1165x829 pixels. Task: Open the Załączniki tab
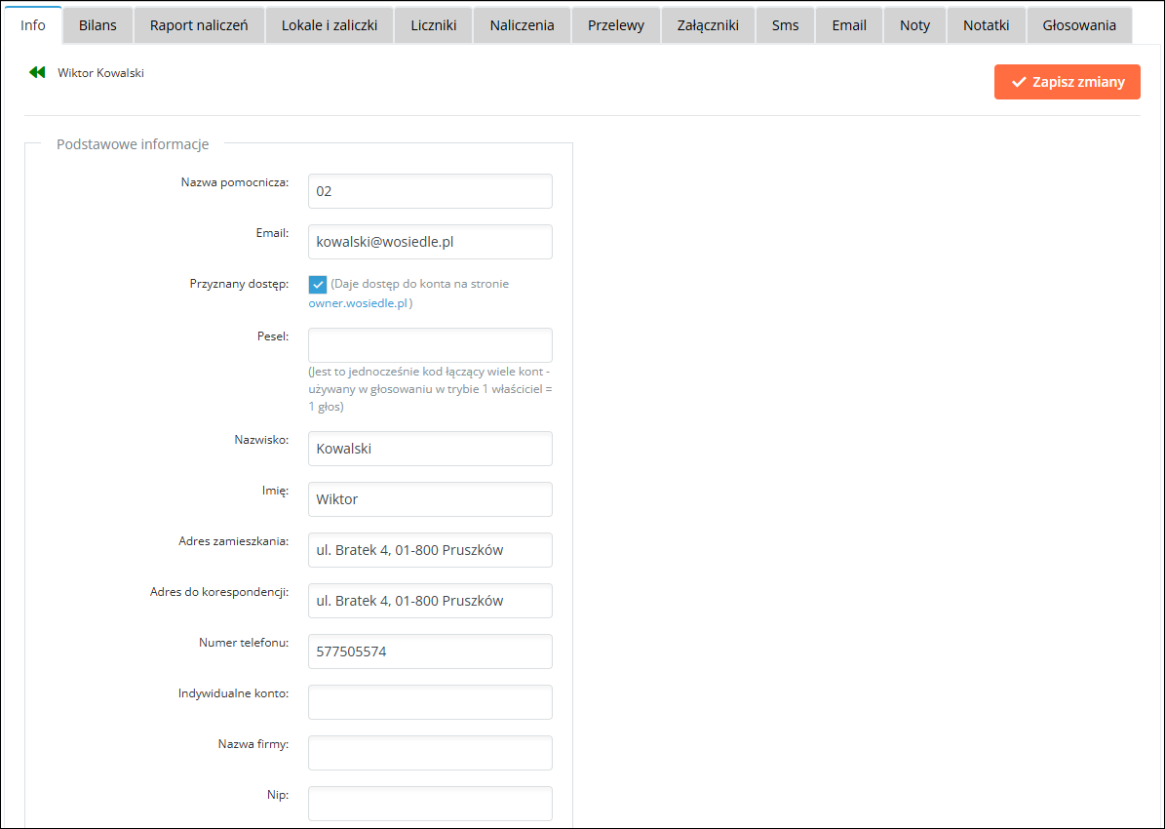[708, 25]
